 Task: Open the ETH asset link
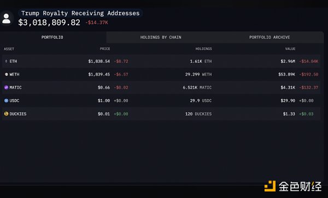pyautogui.click(x=13, y=61)
